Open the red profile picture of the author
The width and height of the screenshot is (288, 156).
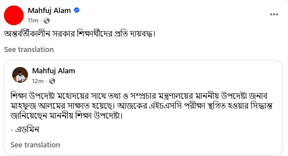[x=14, y=15]
